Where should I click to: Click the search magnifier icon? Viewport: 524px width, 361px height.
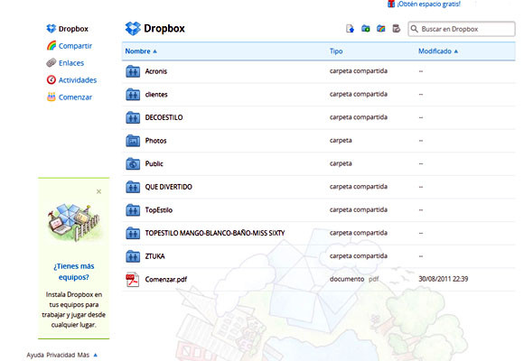415,29
